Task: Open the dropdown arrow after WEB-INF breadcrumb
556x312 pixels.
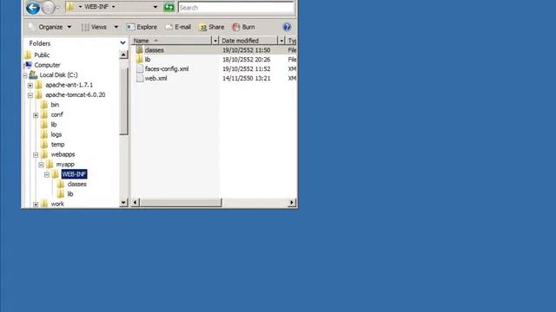Action: 114,7
